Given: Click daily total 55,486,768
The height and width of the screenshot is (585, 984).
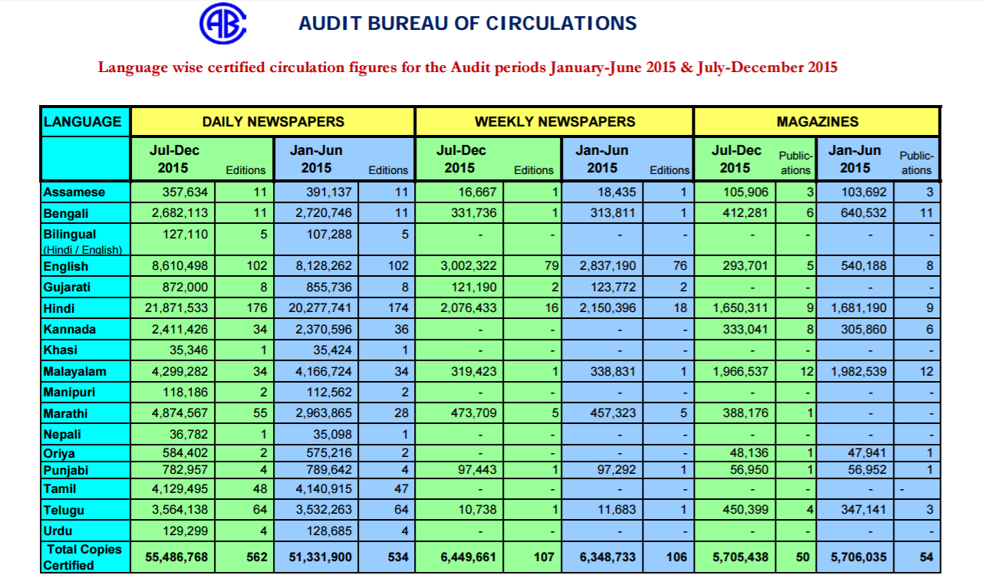Looking at the screenshot, I should point(176,557).
